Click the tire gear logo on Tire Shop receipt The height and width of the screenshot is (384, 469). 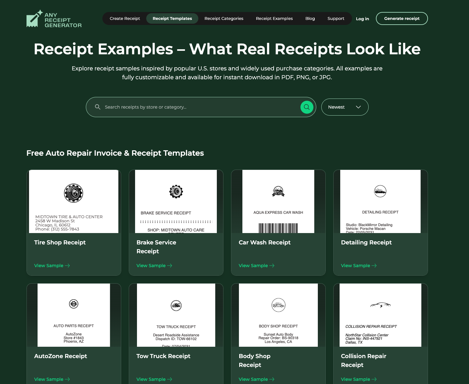coord(74,193)
